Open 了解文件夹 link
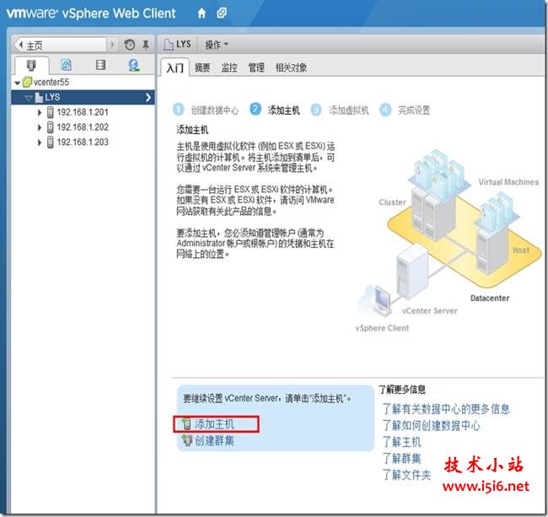Screen dimensions: 548x517 tap(407, 475)
